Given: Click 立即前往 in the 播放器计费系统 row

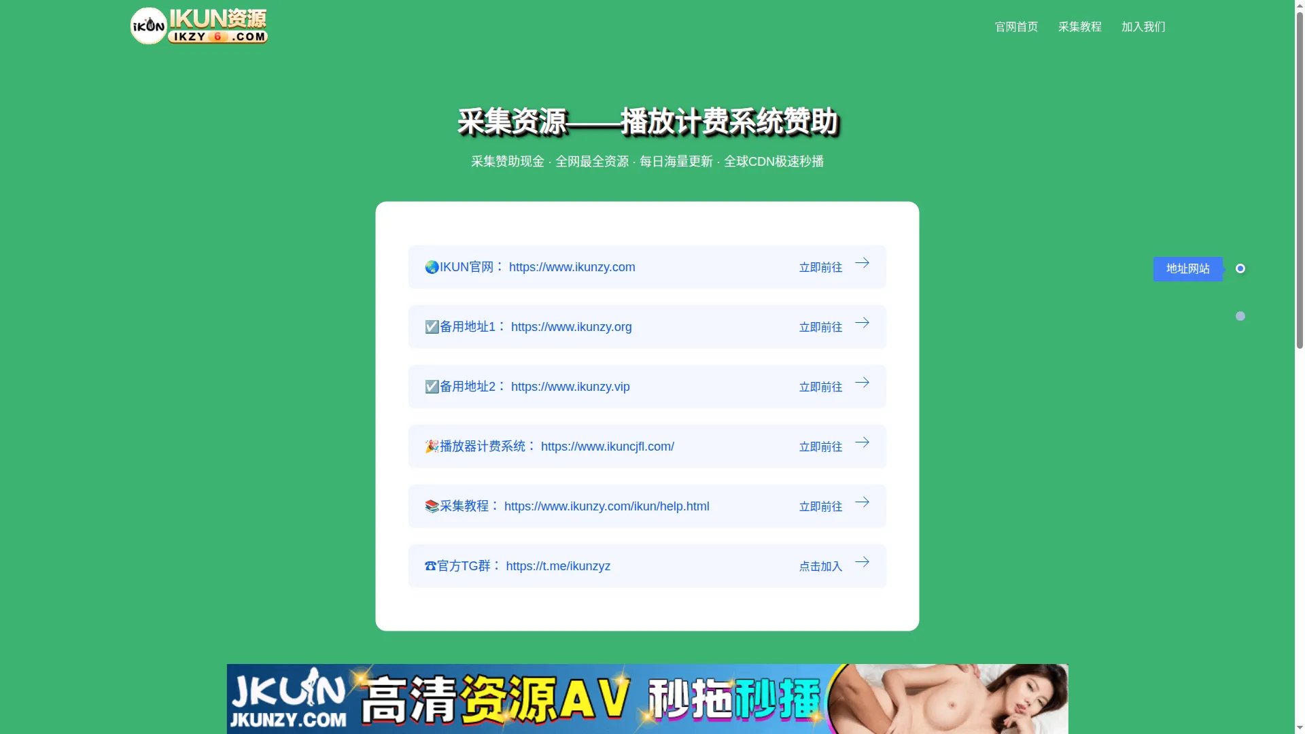Looking at the screenshot, I should click(x=820, y=447).
